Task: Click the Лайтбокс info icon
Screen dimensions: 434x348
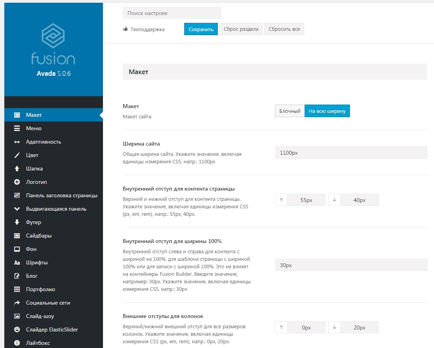Action: pos(17,343)
